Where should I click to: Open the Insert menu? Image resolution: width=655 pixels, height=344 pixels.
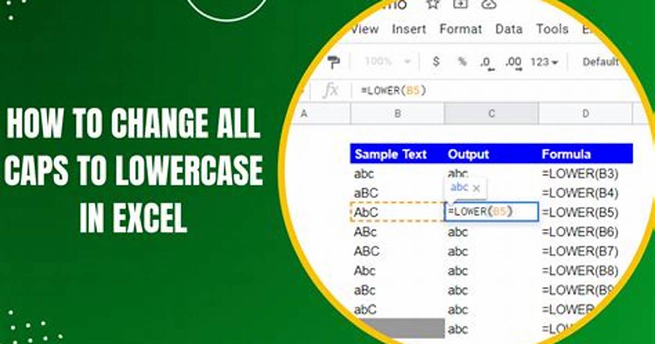(x=409, y=29)
